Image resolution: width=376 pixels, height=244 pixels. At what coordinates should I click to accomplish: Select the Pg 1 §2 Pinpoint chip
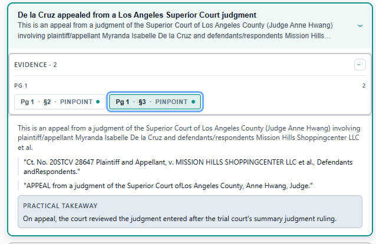(x=60, y=102)
